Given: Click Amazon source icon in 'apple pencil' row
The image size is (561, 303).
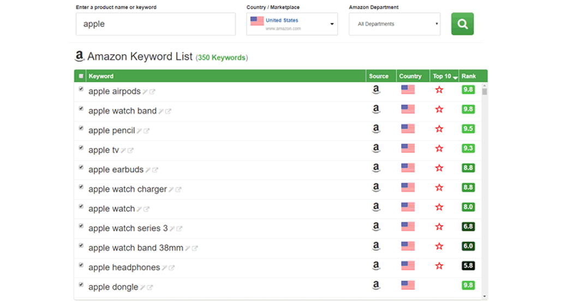Looking at the screenshot, I should (x=376, y=129).
